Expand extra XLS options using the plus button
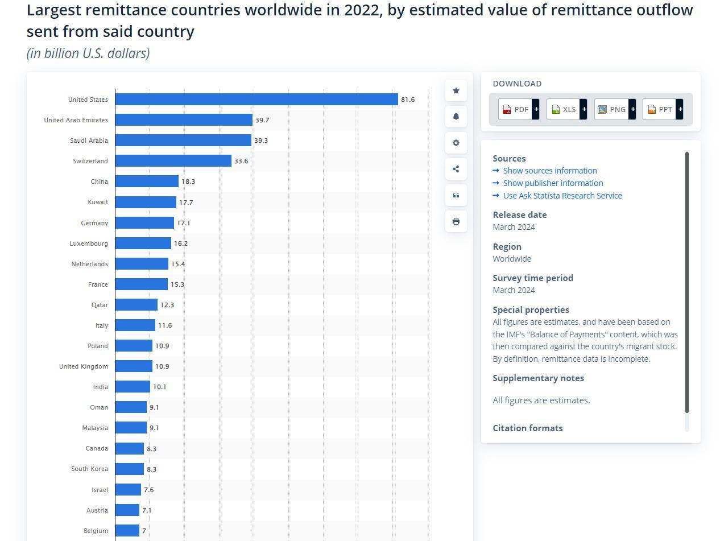The width and height of the screenshot is (720, 541). 584,109
